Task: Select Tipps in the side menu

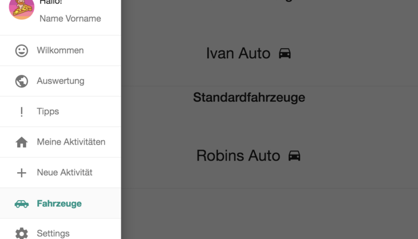Action: 61,112
